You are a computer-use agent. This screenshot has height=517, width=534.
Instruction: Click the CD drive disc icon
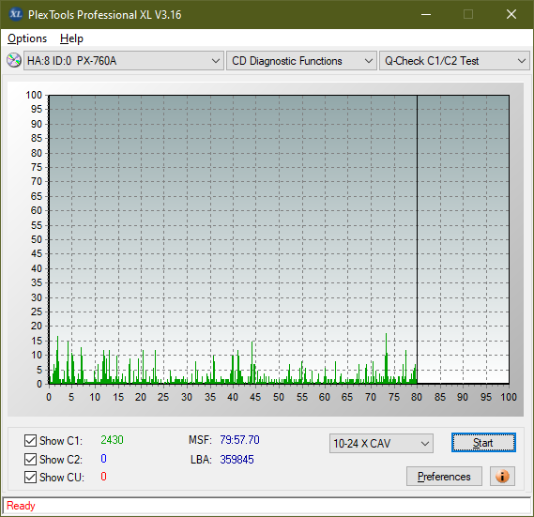(x=14, y=60)
